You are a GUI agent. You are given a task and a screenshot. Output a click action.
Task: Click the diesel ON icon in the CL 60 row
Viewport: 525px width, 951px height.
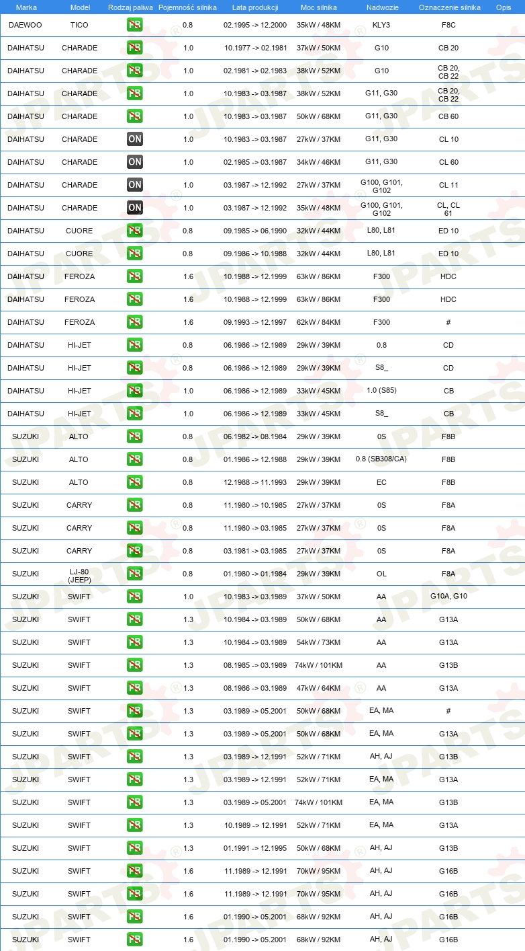coord(134,162)
